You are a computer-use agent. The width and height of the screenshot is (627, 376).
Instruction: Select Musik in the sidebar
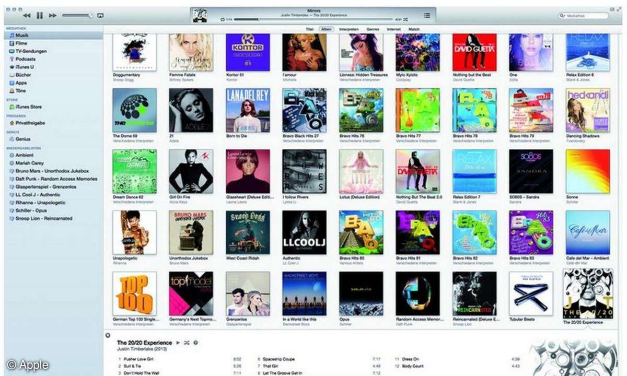54,36
